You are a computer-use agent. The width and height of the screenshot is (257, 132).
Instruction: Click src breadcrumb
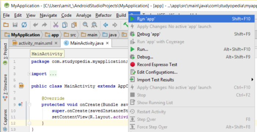70,35
